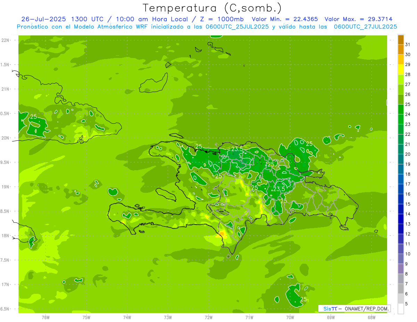Click the legend value "13"
The height and width of the screenshot is (322, 417).
pos(408,224)
